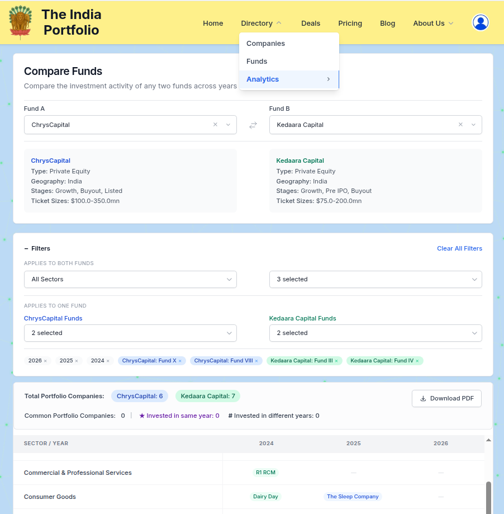Image resolution: width=504 pixels, height=514 pixels.
Task: Click the Download PDF button
Action: click(x=446, y=398)
